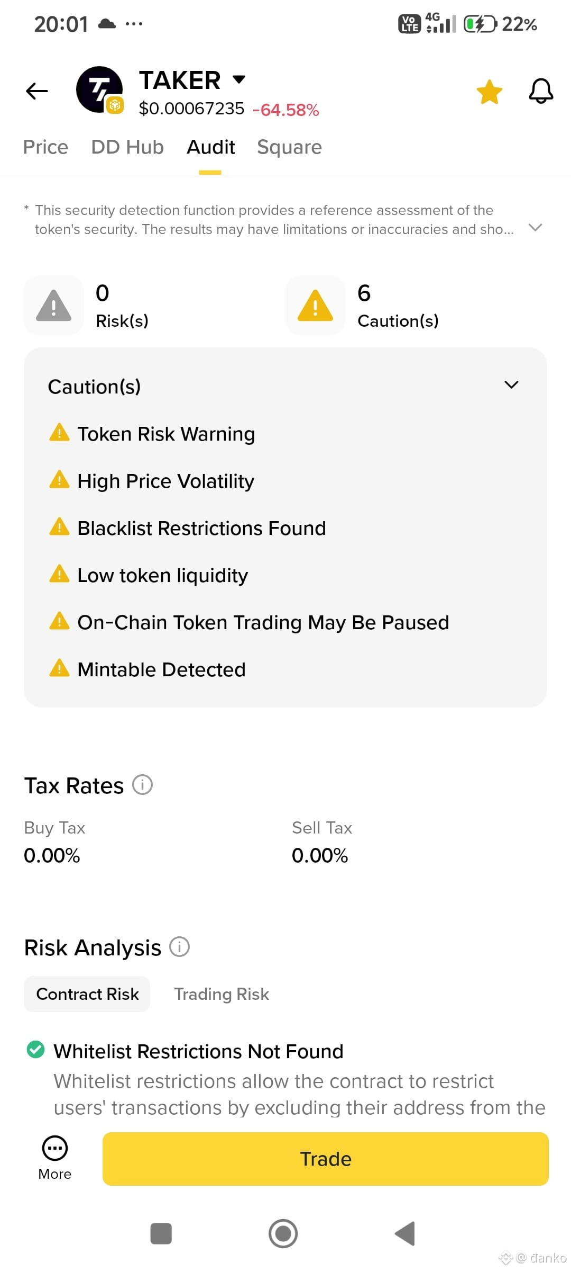Tap the Android home navigation button
This screenshot has height=1271, width=571.
[283, 1233]
